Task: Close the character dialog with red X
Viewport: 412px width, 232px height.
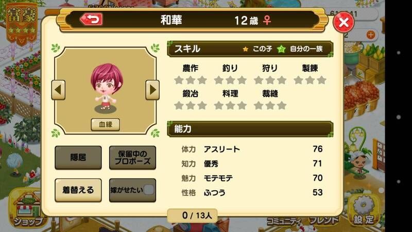Action: pos(344,22)
